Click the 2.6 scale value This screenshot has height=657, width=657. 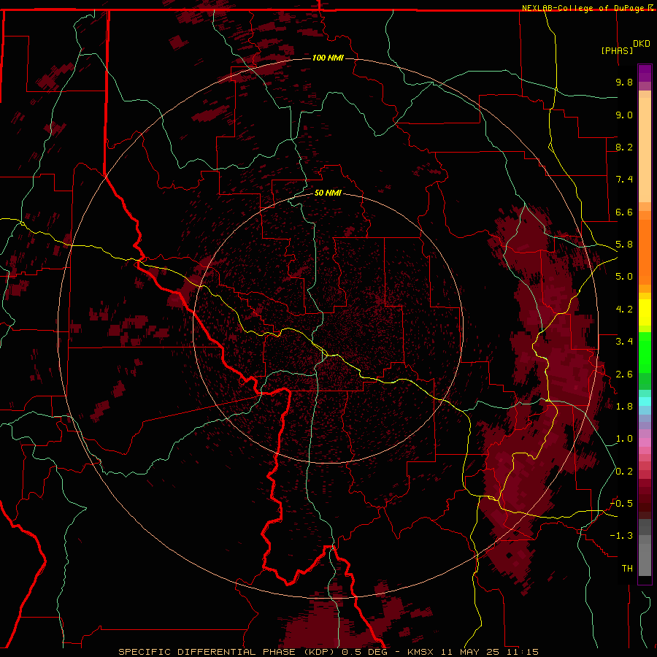(624, 374)
